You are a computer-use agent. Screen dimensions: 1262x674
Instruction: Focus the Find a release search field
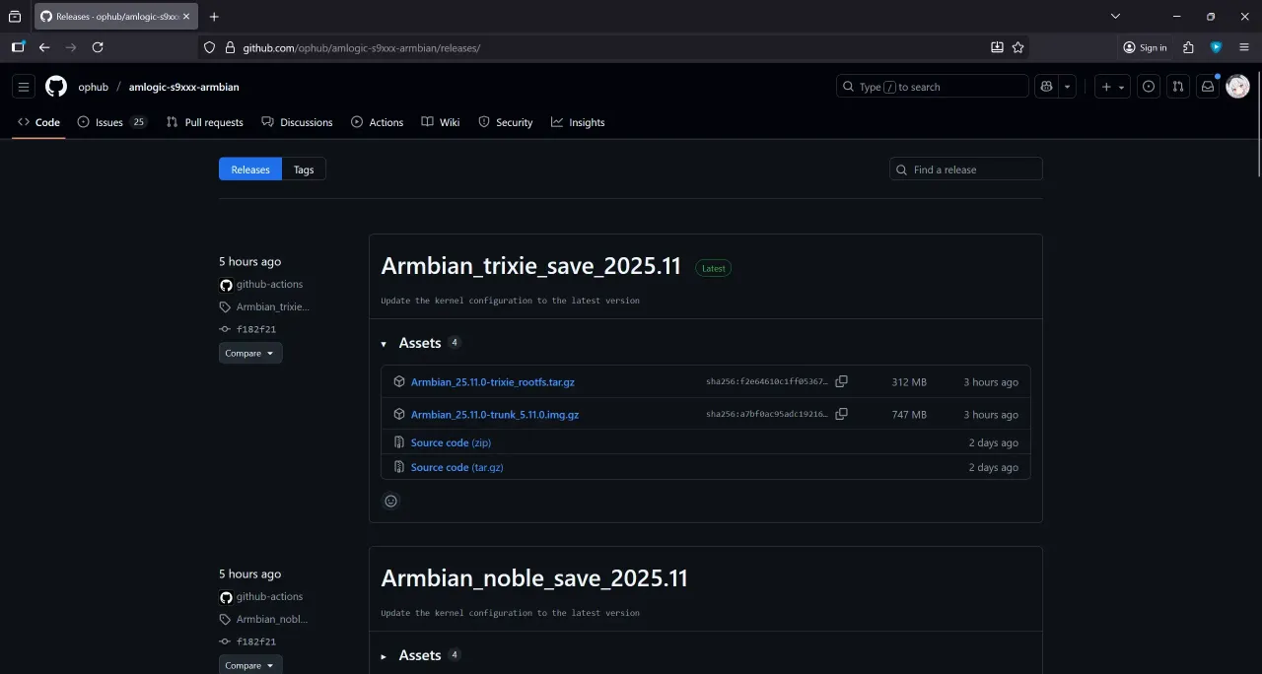[x=966, y=169]
